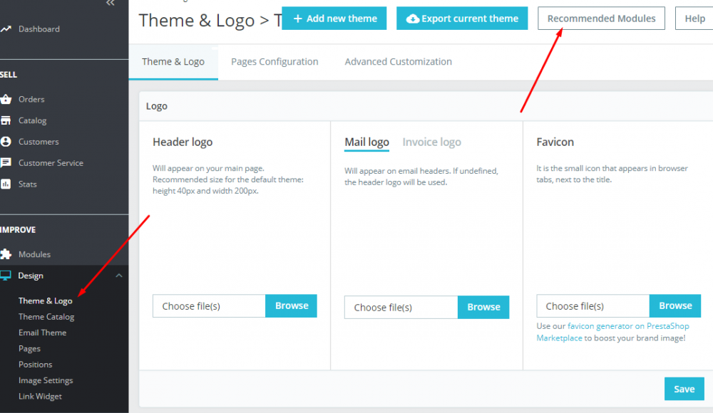
Task: Open the Stats page
Action: coord(27,184)
